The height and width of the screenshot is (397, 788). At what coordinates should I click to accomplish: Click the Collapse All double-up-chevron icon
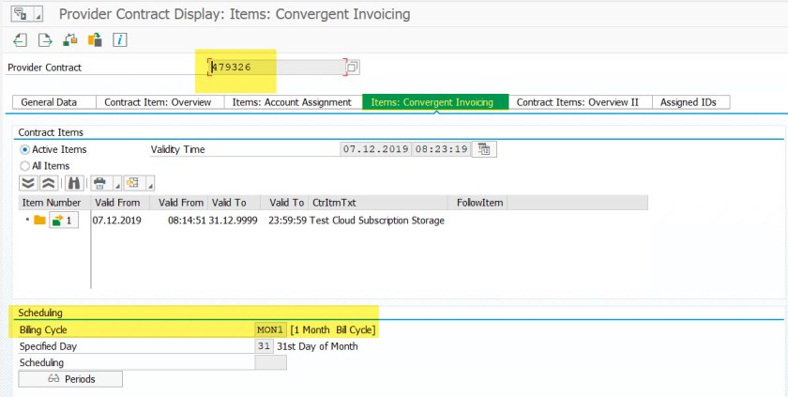click(49, 183)
